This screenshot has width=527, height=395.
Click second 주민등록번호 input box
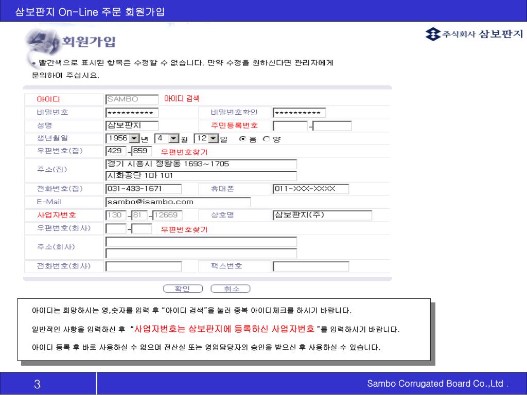tap(332, 126)
